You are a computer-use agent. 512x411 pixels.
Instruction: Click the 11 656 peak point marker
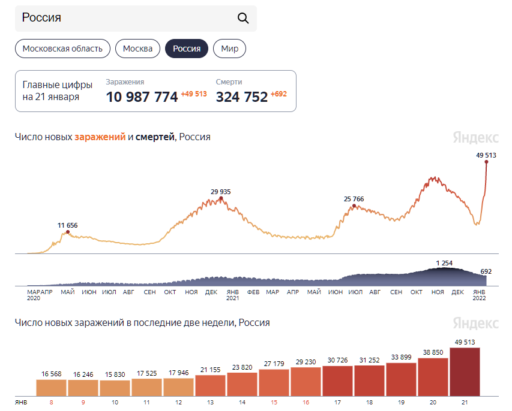pyautogui.click(x=68, y=232)
